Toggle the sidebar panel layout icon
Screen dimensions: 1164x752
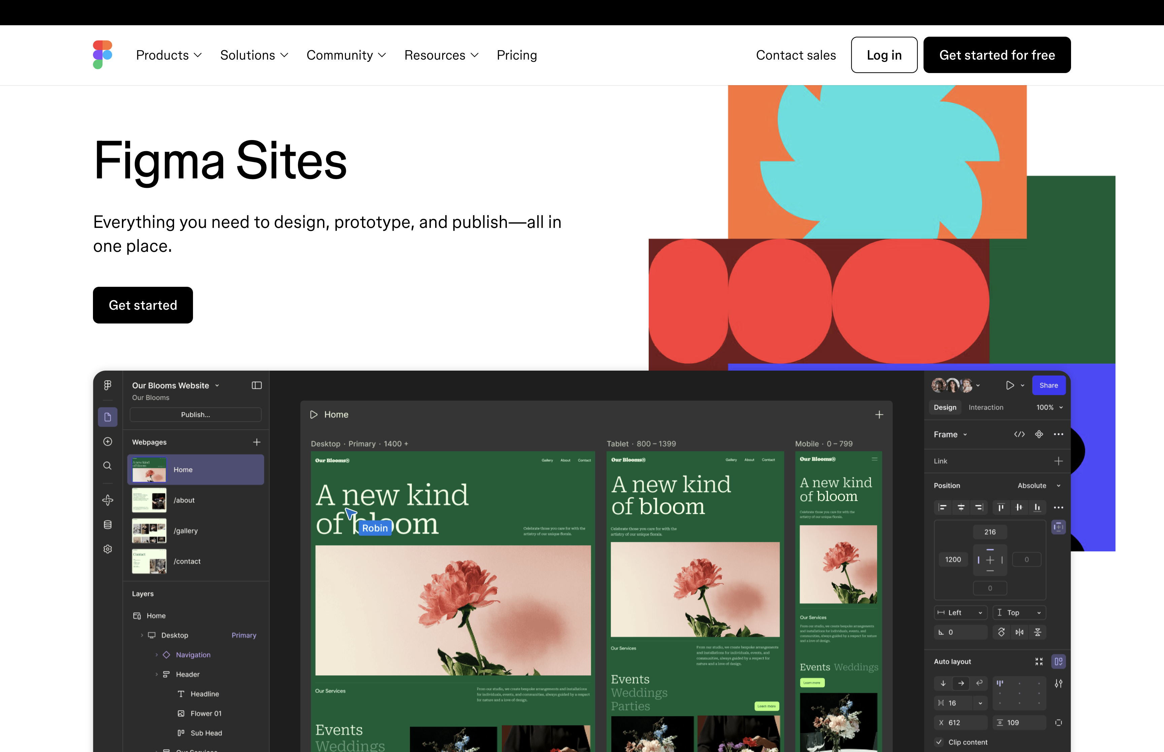coord(256,385)
